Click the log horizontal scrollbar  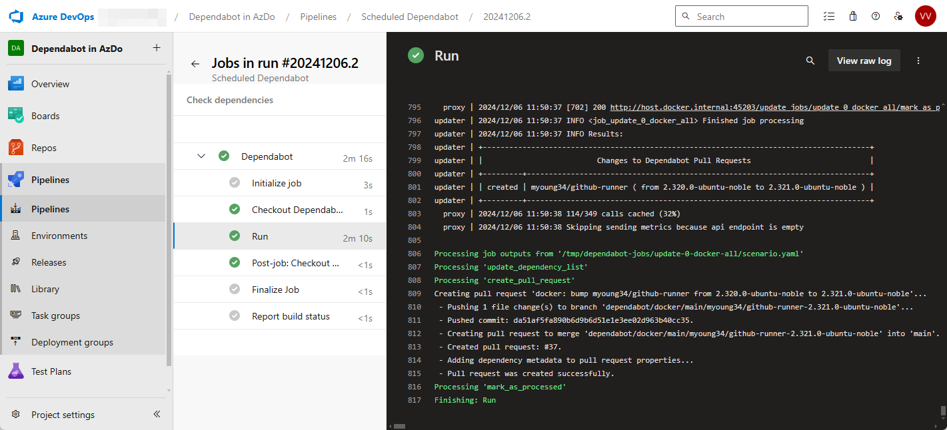coord(400,426)
